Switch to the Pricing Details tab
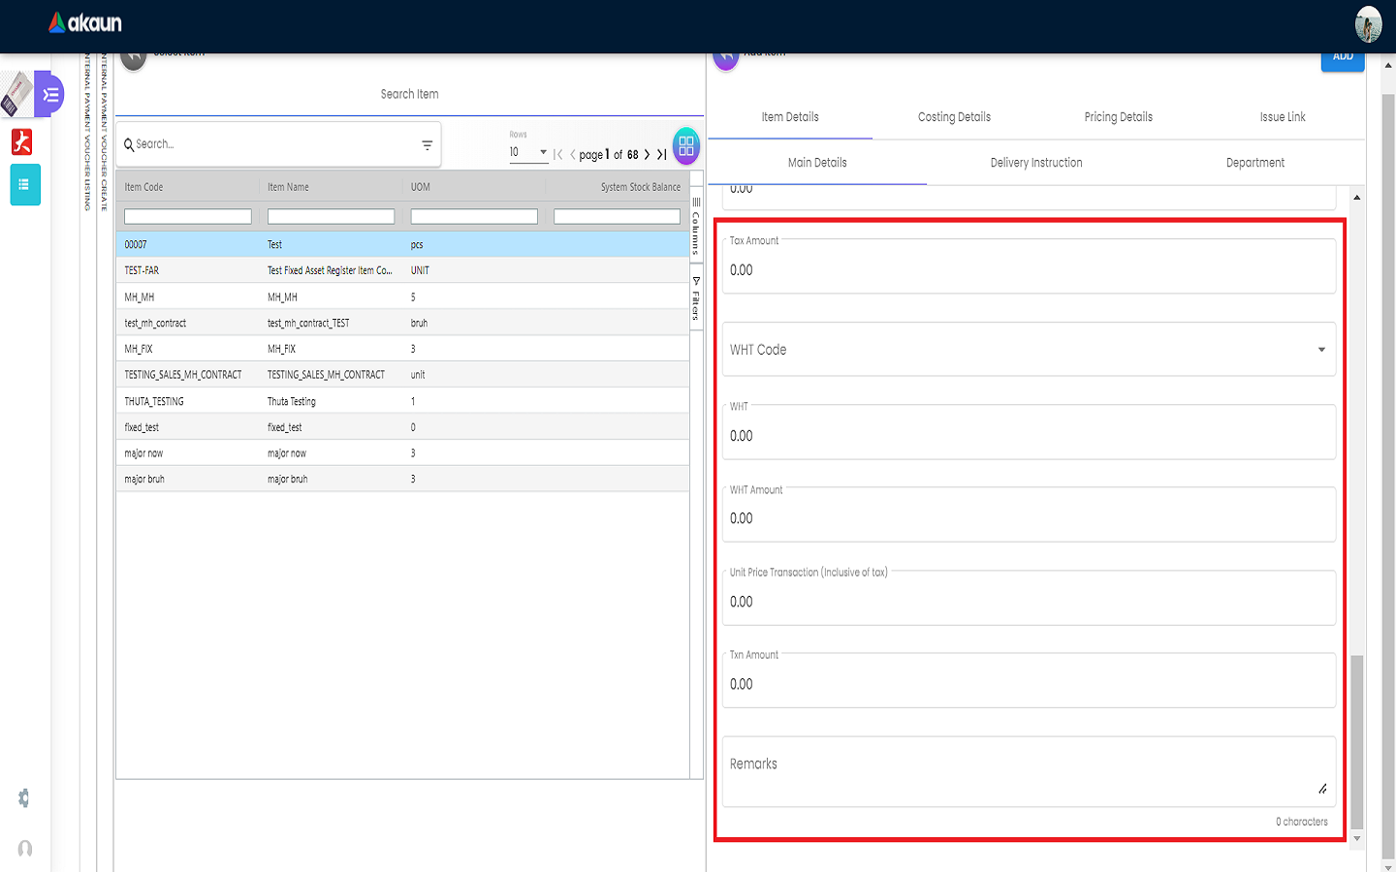Screen dimensions: 1396x872 tap(1118, 117)
